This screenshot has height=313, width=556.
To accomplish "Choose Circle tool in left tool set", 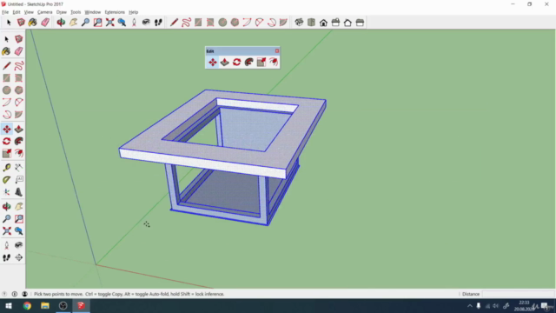I will click(6, 90).
